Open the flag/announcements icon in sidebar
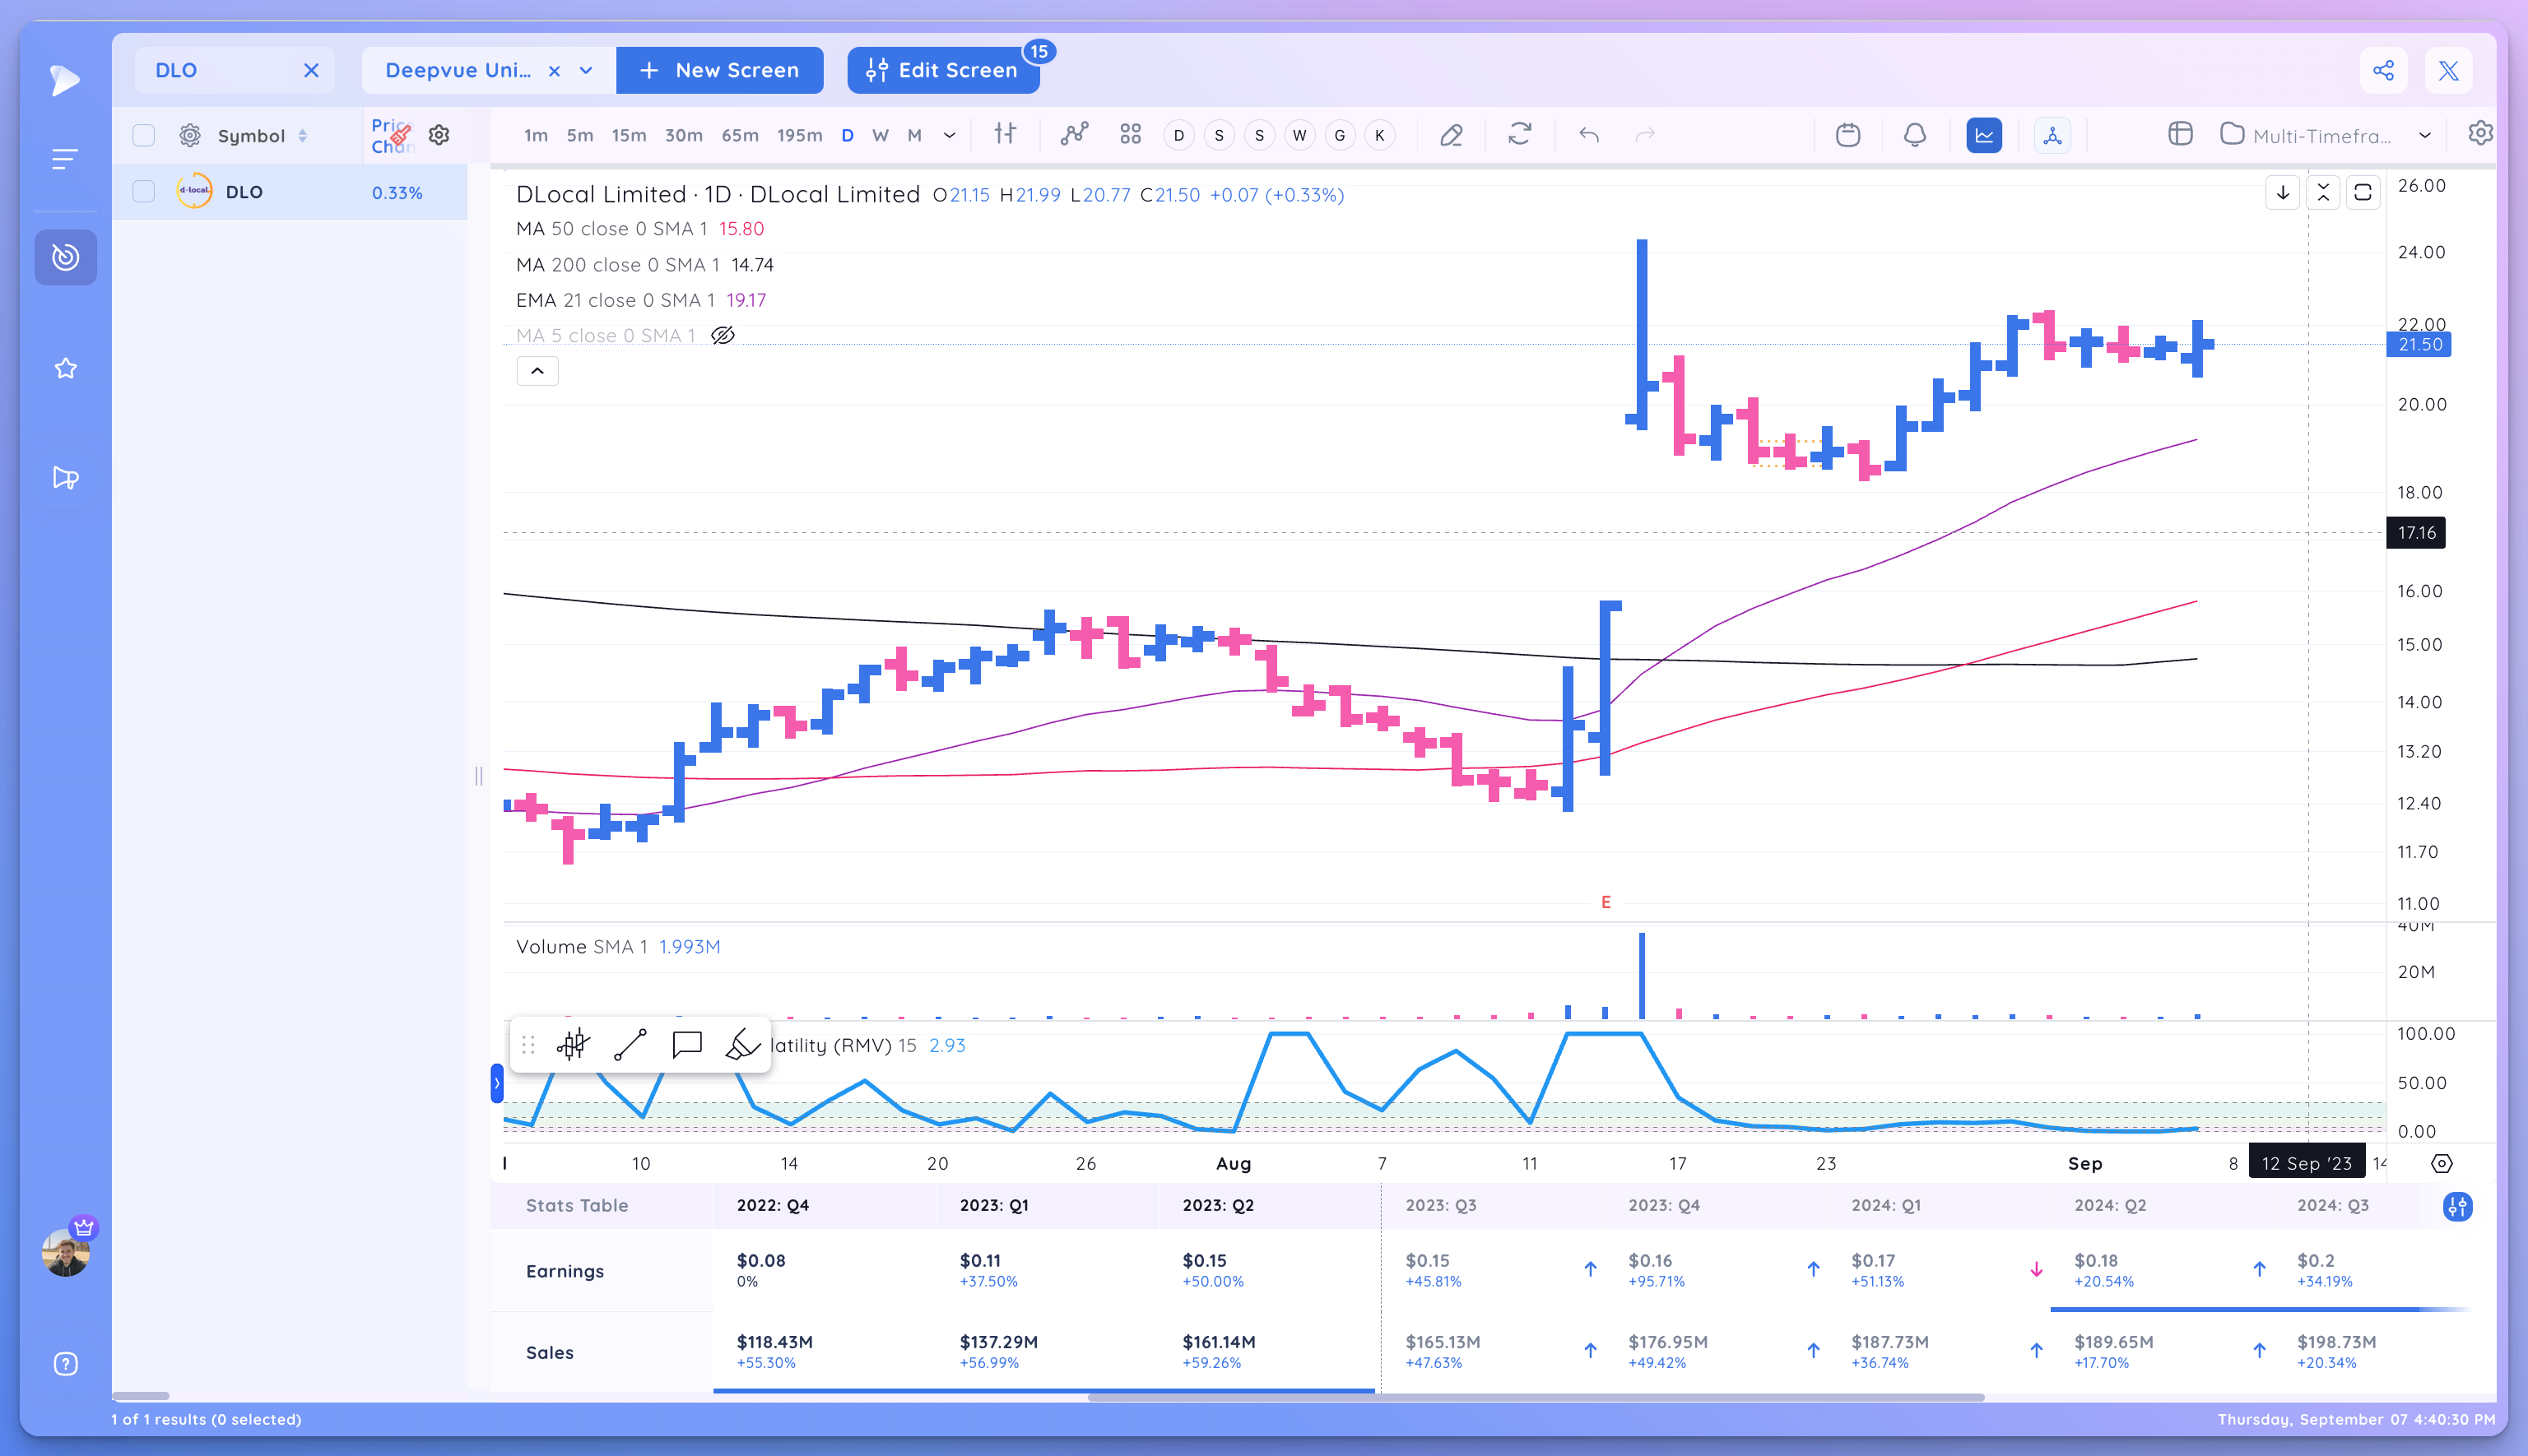The image size is (2528, 1456). click(65, 478)
